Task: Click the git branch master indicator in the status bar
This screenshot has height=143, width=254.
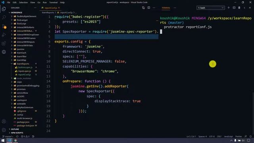Action: tap(8, 136)
